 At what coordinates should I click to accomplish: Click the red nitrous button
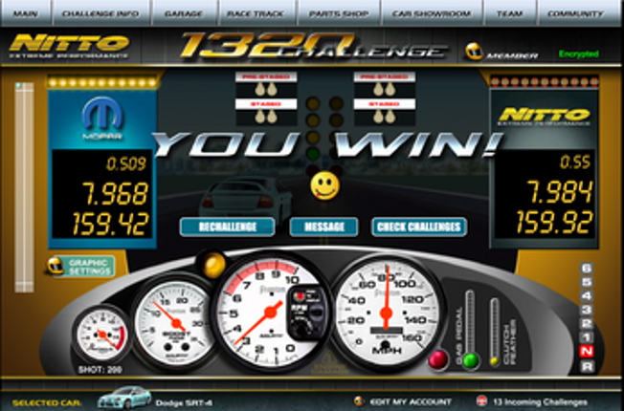(437, 359)
